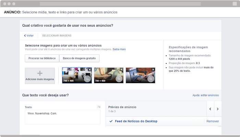
Task: Click the '70' character counter
Action: 99,107
